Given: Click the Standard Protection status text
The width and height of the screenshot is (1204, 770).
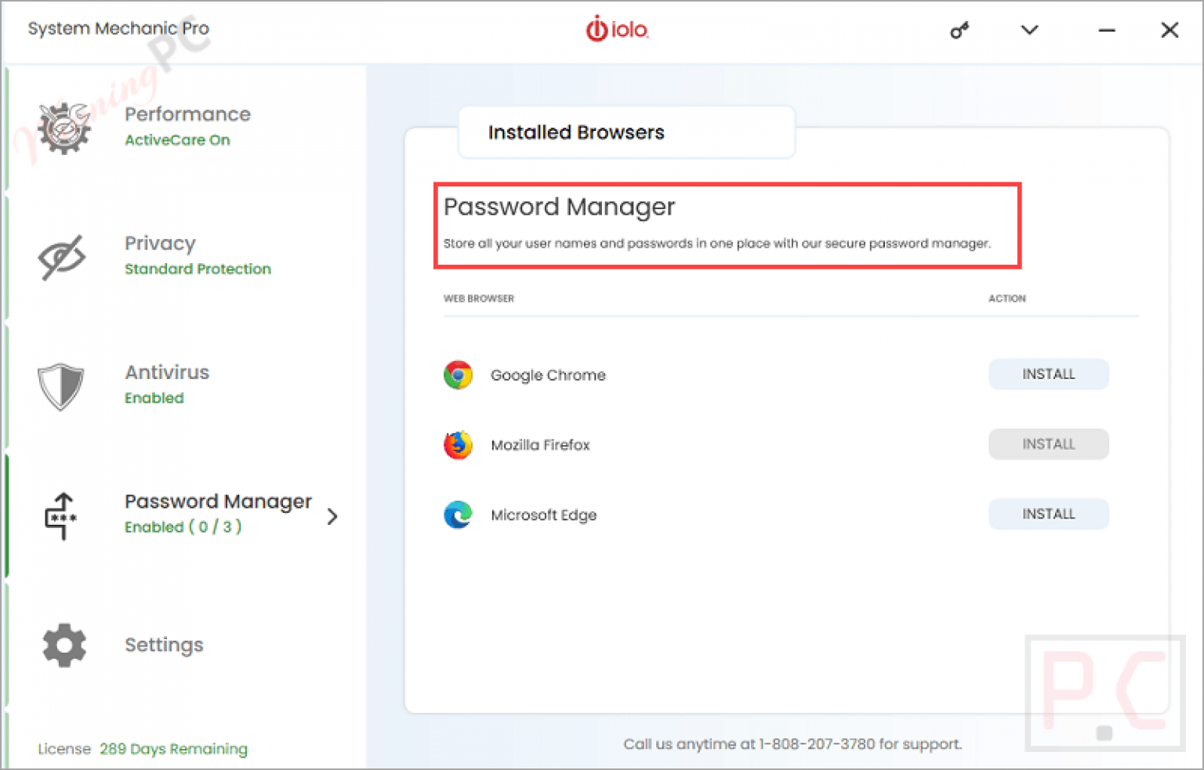Looking at the screenshot, I should coord(198,269).
